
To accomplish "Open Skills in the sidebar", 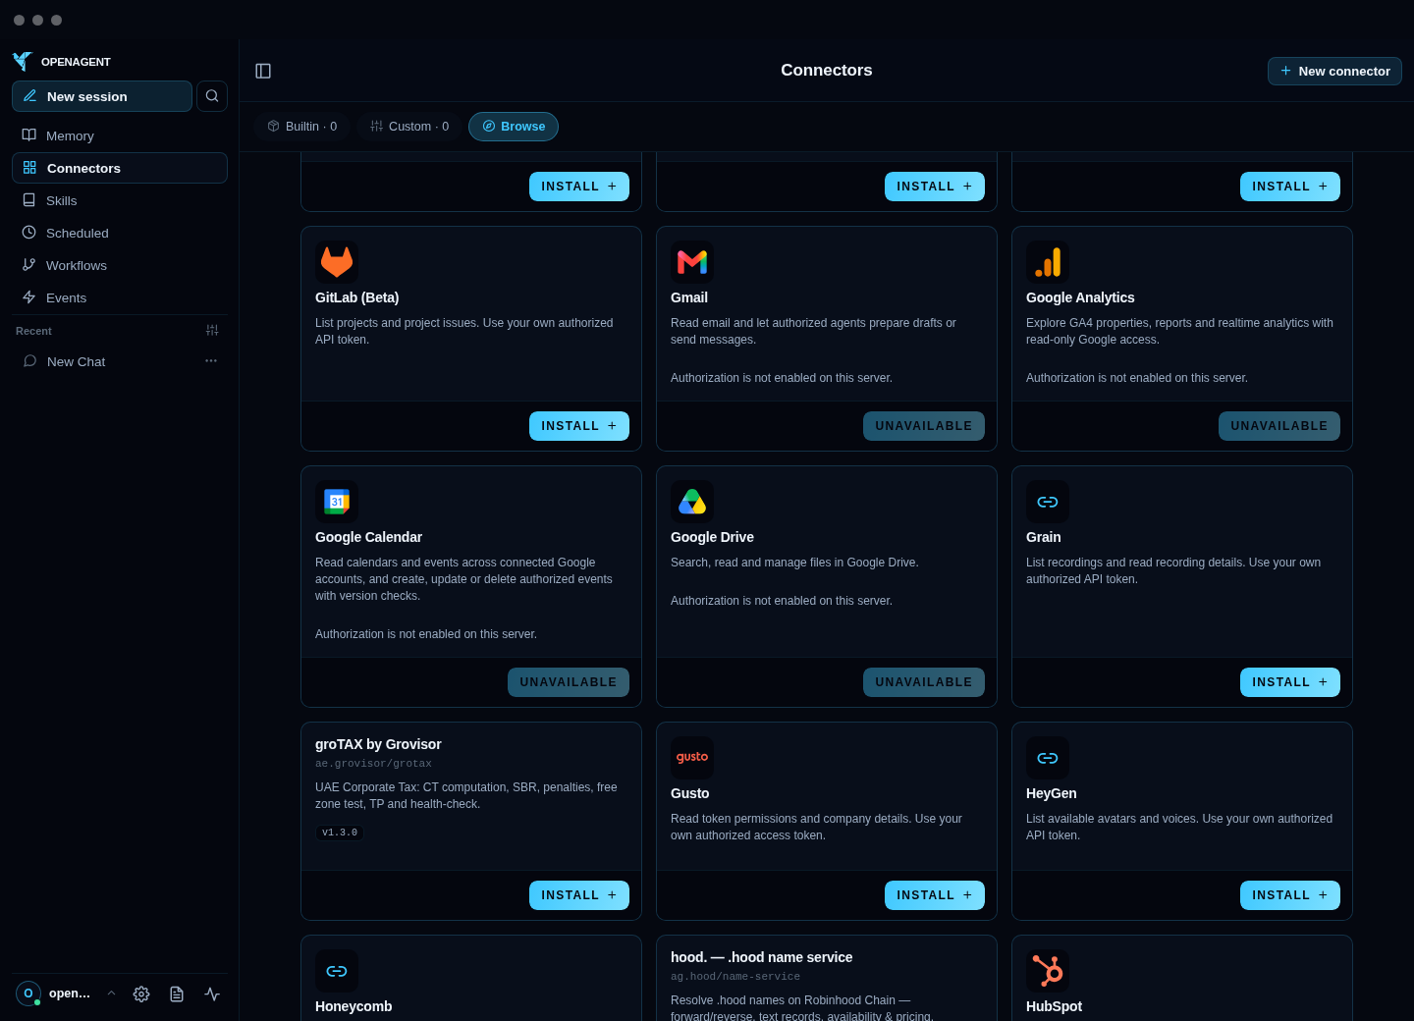I will [x=120, y=200].
